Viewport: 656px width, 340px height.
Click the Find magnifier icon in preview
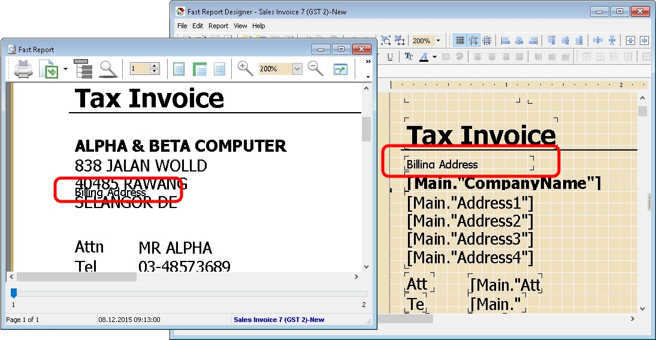coord(108,69)
